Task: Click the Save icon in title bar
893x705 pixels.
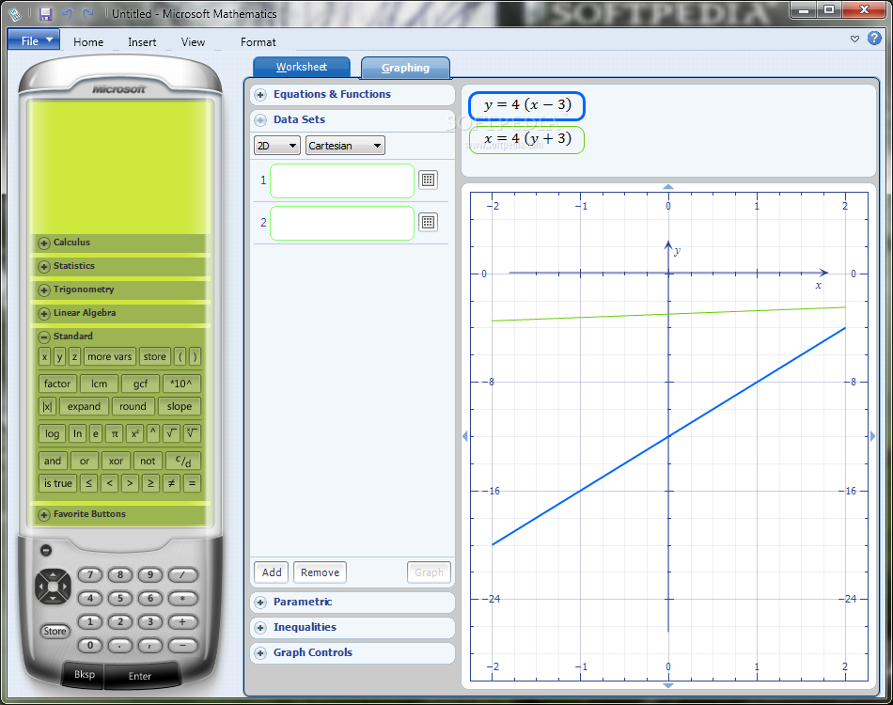Action: pos(45,14)
